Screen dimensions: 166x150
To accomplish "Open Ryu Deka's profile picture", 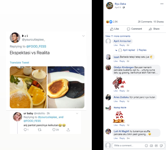I will point(109,6).
